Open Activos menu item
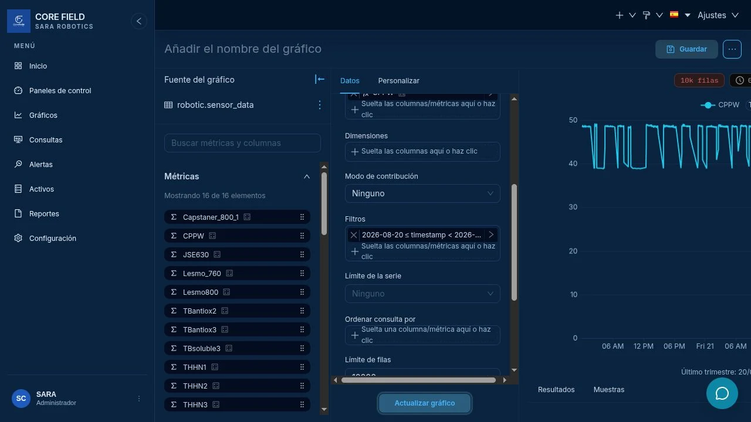The image size is (751, 422). 42,189
